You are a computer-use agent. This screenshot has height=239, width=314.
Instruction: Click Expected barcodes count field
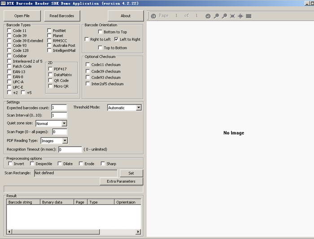(x=59, y=108)
